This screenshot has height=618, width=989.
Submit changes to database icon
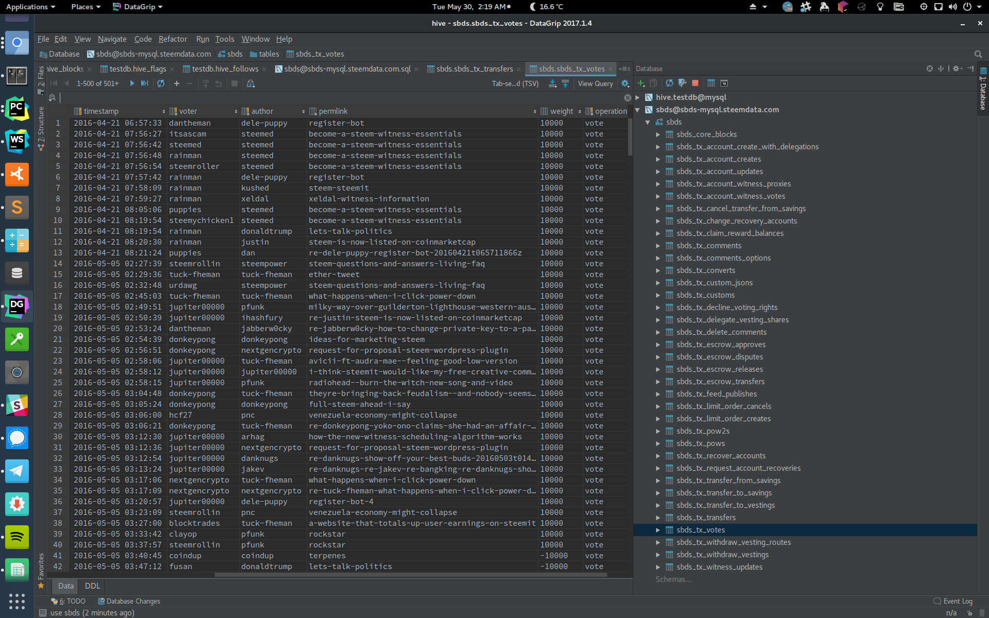[x=206, y=83]
